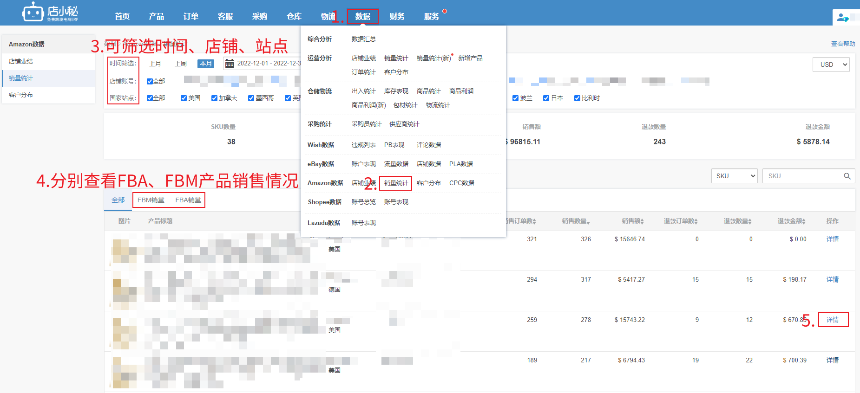Uncheck the 墨西哥 site checkbox

(x=251, y=98)
